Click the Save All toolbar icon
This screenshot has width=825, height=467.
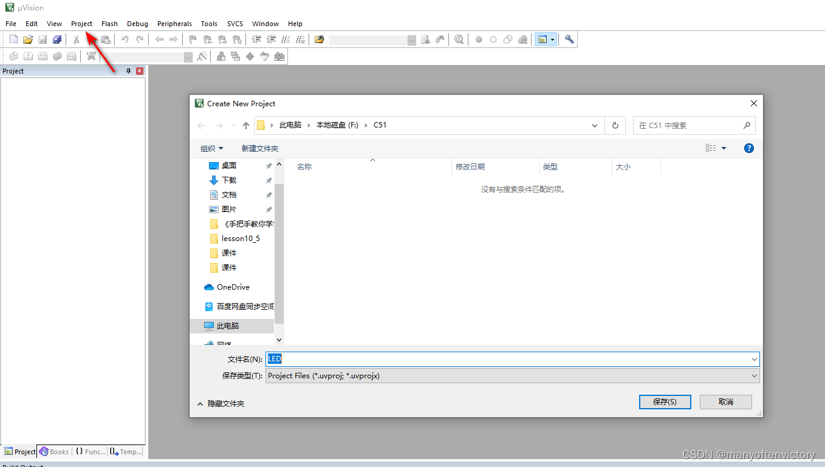(57, 39)
